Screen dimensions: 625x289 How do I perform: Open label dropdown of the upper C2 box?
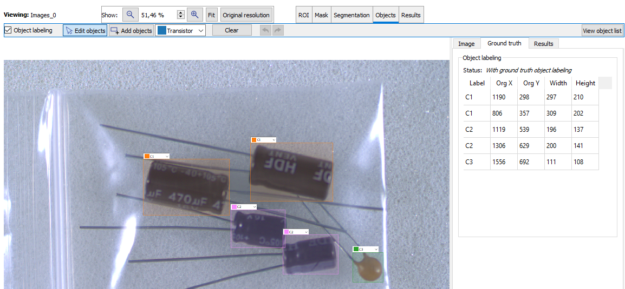253,207
